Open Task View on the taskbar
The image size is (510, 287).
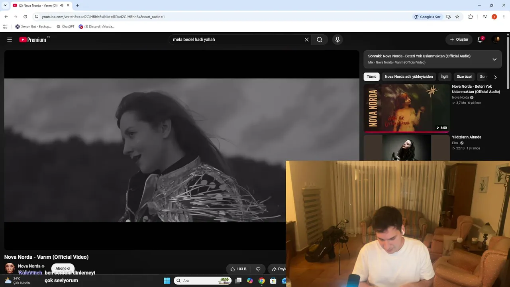[x=238, y=281]
